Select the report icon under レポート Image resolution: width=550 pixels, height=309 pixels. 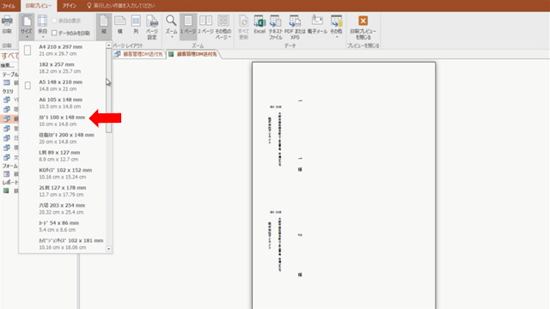[x=7, y=191]
